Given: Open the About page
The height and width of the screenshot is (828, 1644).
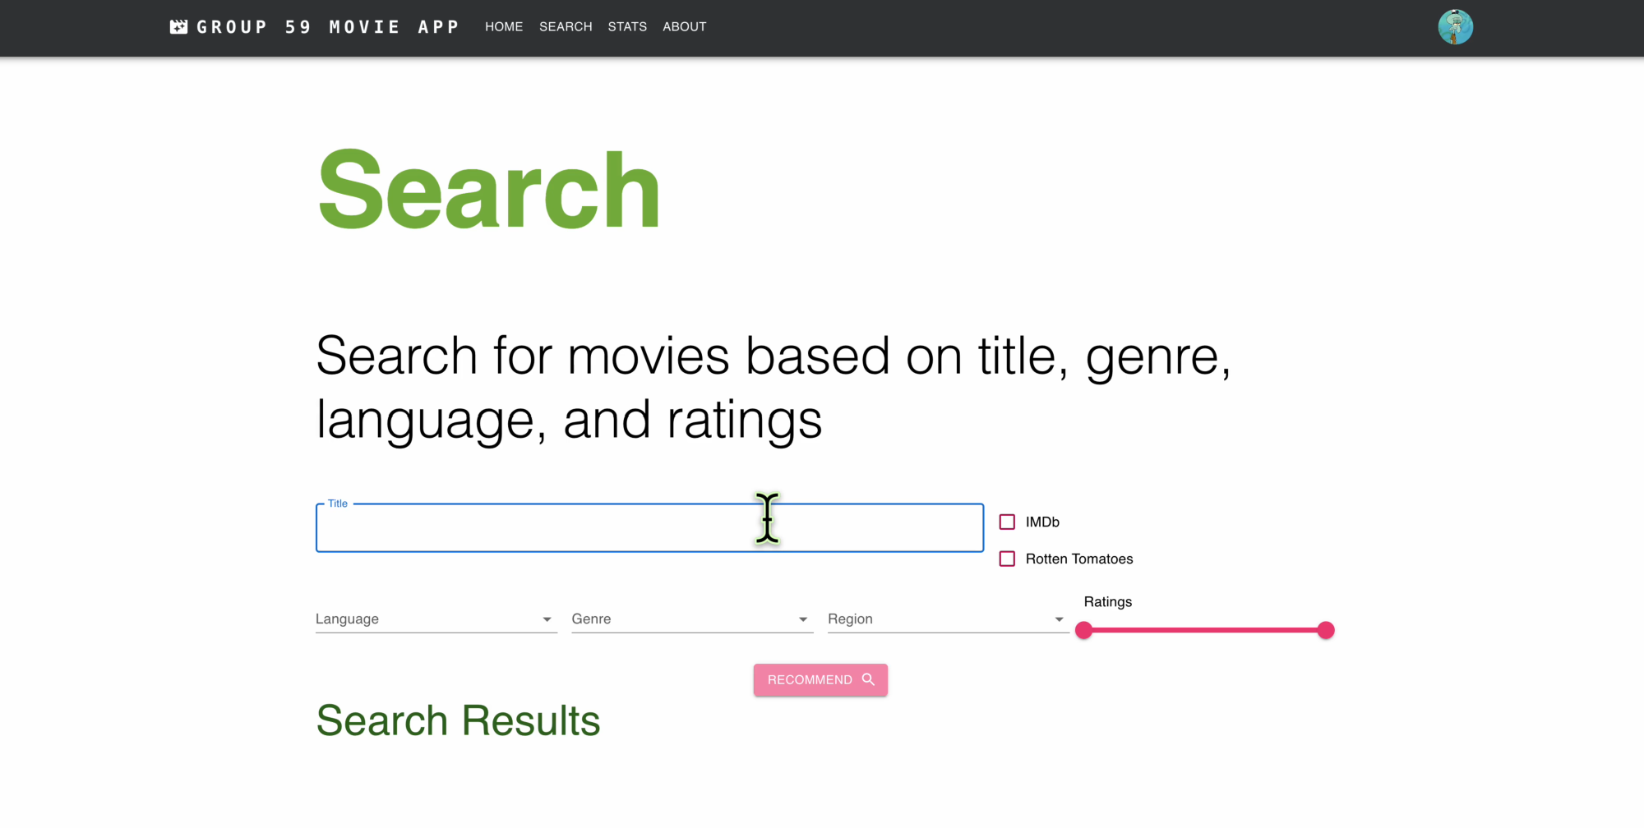Looking at the screenshot, I should [685, 27].
